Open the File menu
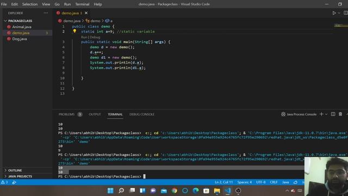 [x=4, y=4]
